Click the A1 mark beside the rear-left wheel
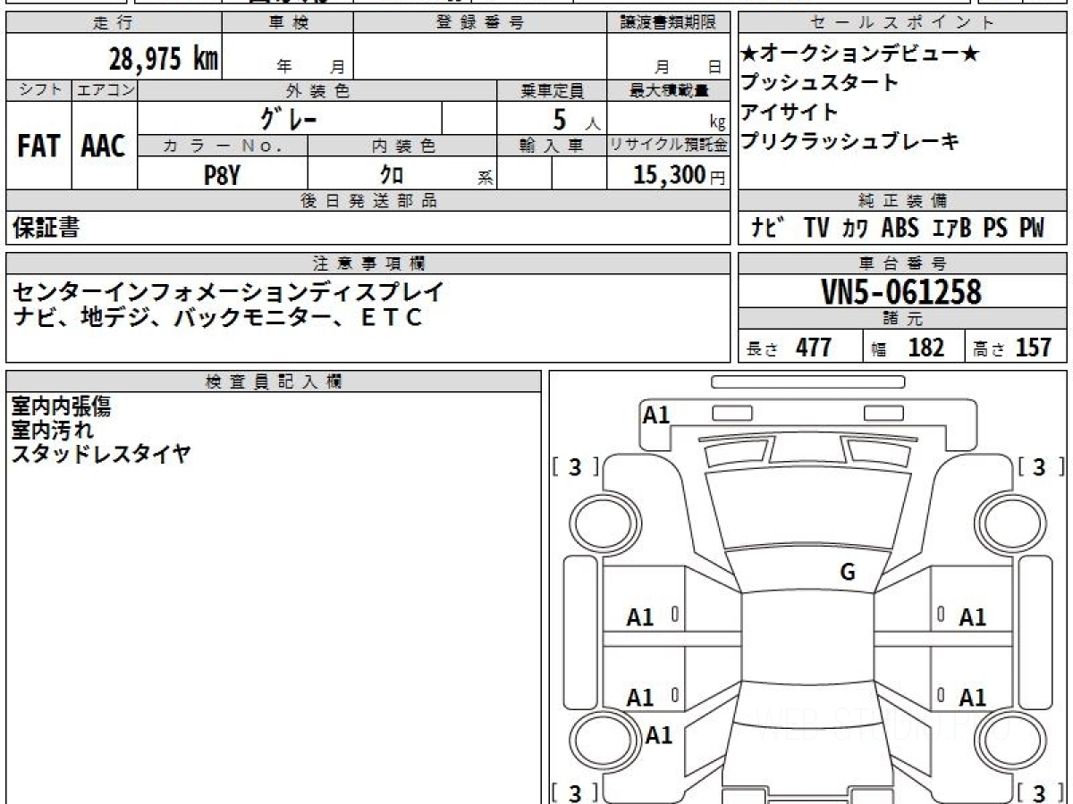 [x=659, y=735]
